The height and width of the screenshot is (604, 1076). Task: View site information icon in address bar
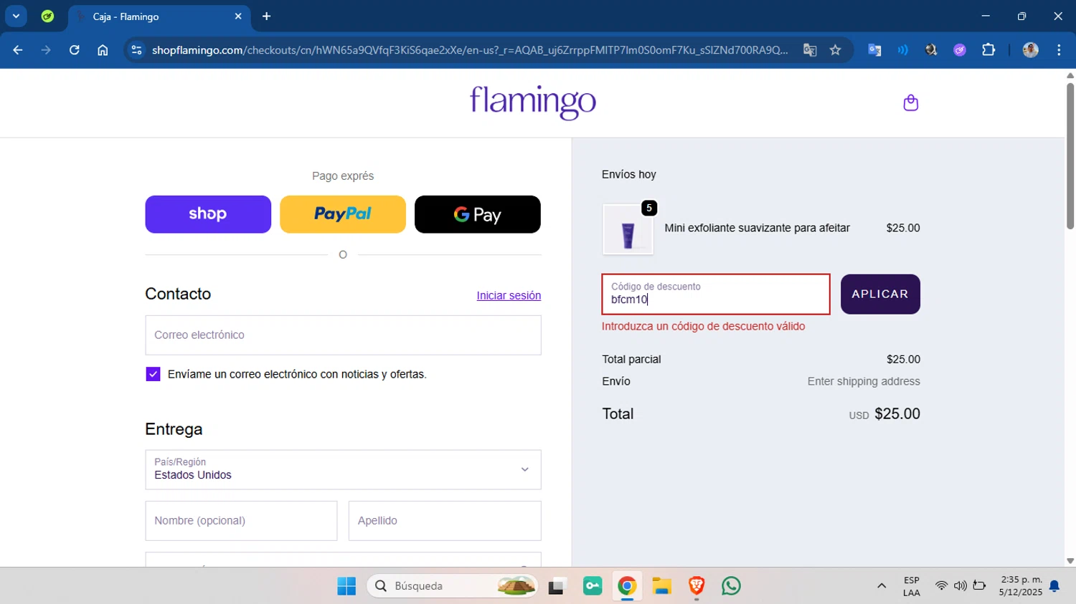[137, 50]
